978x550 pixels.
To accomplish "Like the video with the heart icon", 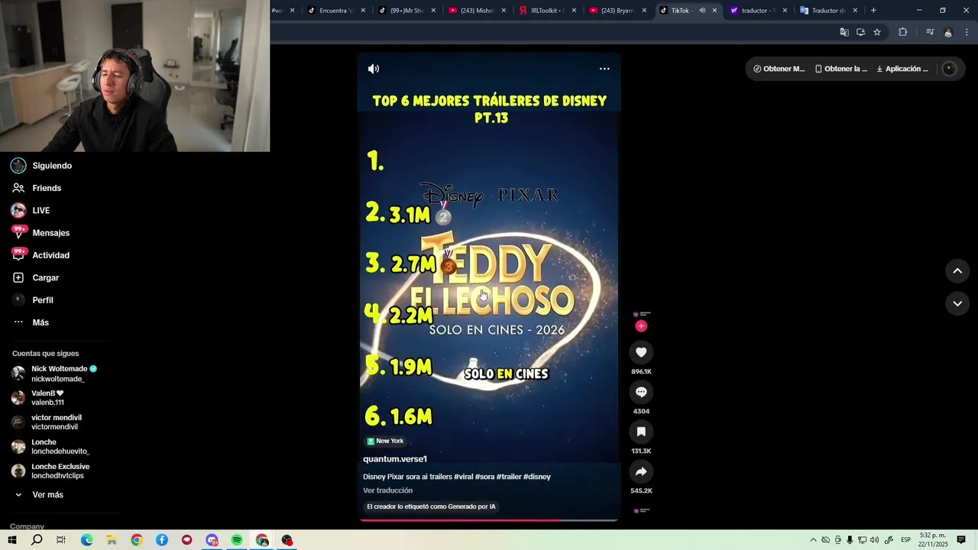I will (x=641, y=352).
